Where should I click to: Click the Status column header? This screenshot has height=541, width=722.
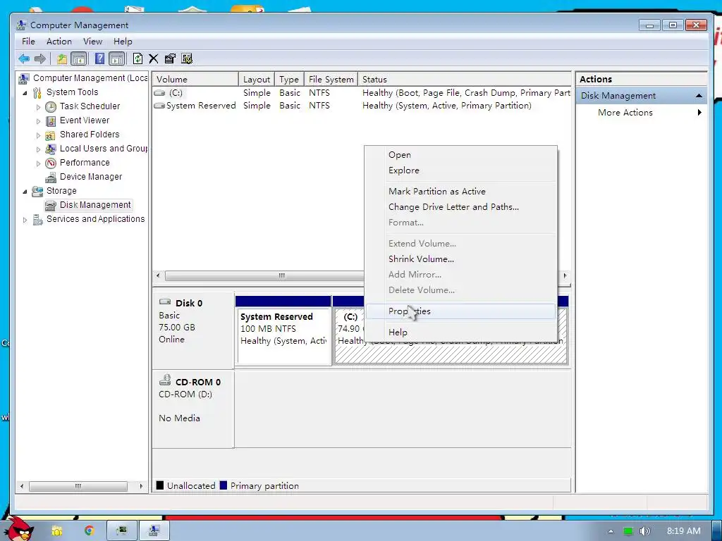tap(465, 79)
